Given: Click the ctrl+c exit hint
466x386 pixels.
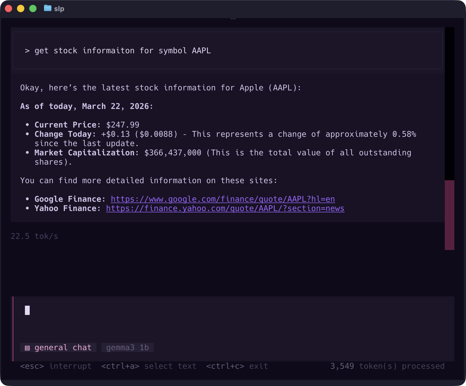Looking at the screenshot, I should point(237,366).
